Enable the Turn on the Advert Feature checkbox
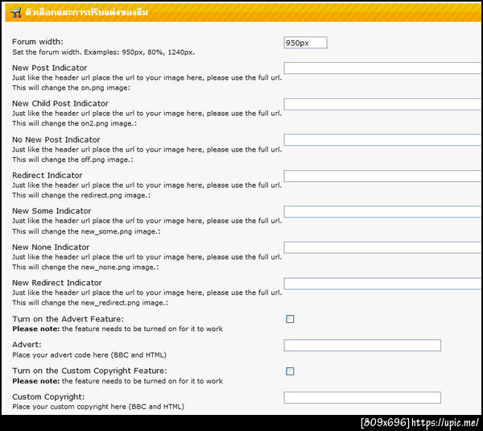 point(290,319)
